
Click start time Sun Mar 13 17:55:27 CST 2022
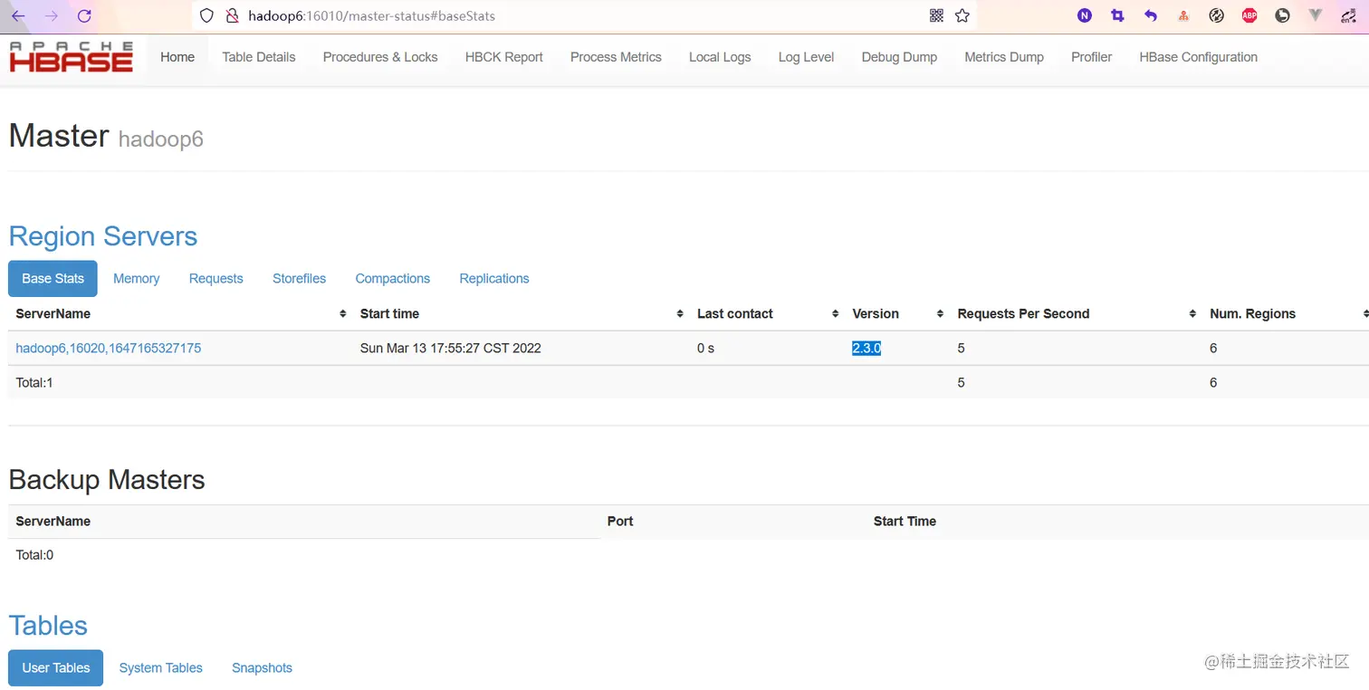click(x=451, y=348)
